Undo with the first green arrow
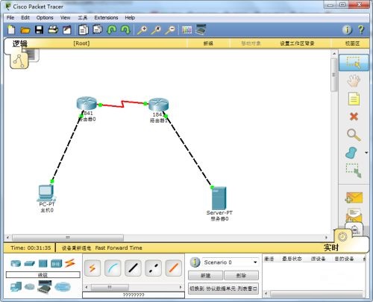 click(x=111, y=30)
